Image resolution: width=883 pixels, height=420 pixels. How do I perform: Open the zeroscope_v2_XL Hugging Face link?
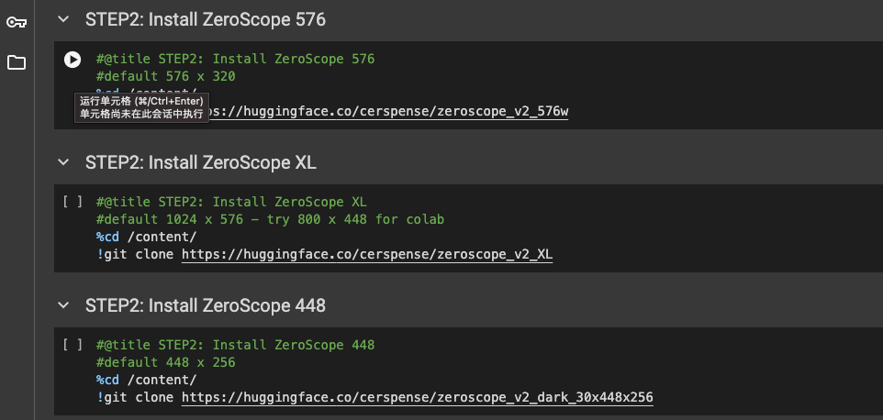click(367, 254)
